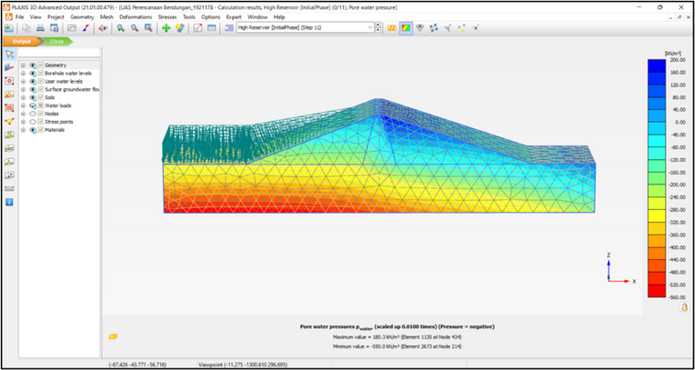Expand the Water loads tree node
The height and width of the screenshot is (370, 695).
coord(23,105)
